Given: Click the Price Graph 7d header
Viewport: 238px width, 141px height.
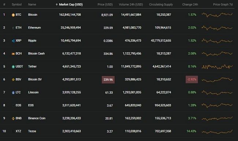Looking at the screenshot, I should click(223, 4).
